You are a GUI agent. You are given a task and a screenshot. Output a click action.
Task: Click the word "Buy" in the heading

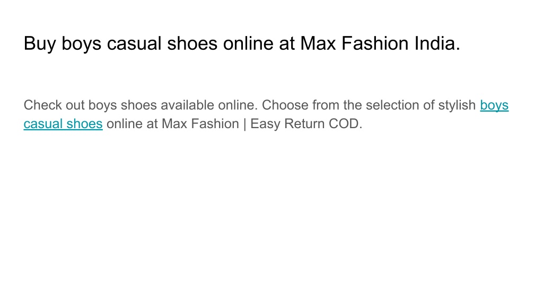click(x=40, y=44)
